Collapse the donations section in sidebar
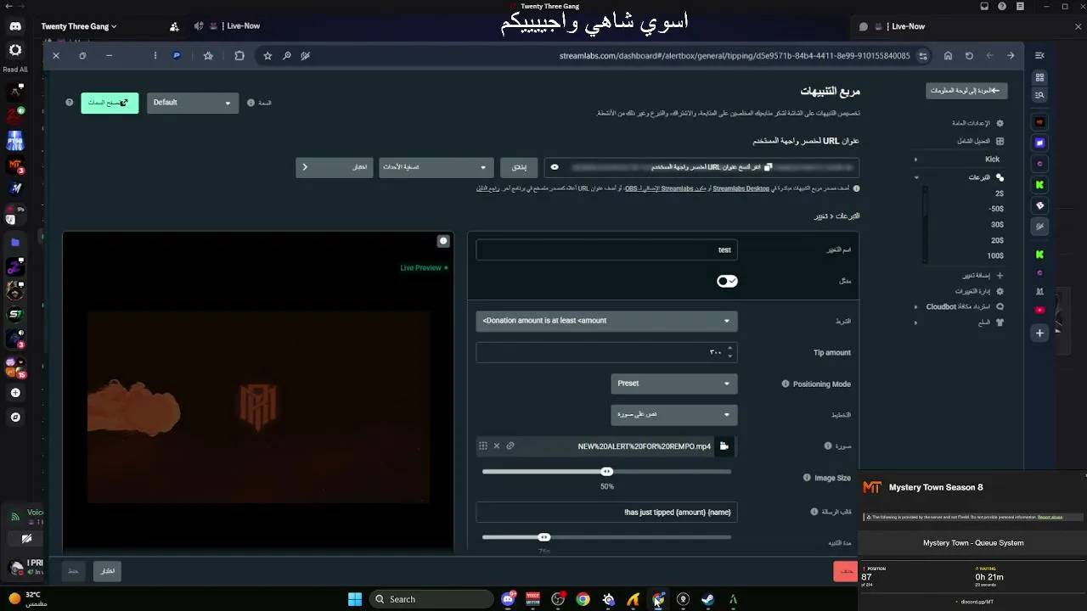Image resolution: width=1087 pixels, height=611 pixels. pos(916,177)
